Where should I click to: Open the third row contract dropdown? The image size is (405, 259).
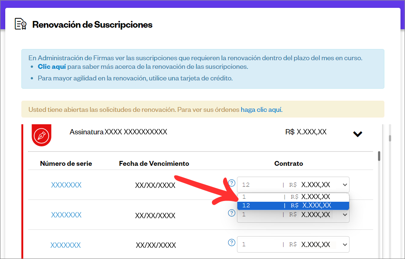click(293, 244)
